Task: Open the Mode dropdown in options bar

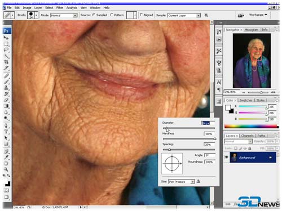Action: (x=64, y=15)
